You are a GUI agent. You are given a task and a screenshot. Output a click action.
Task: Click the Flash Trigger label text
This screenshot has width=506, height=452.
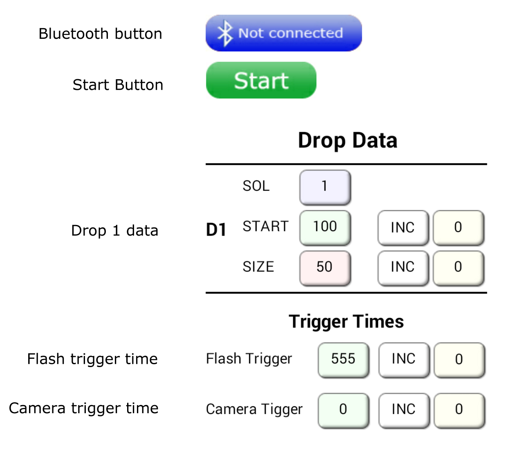(249, 359)
